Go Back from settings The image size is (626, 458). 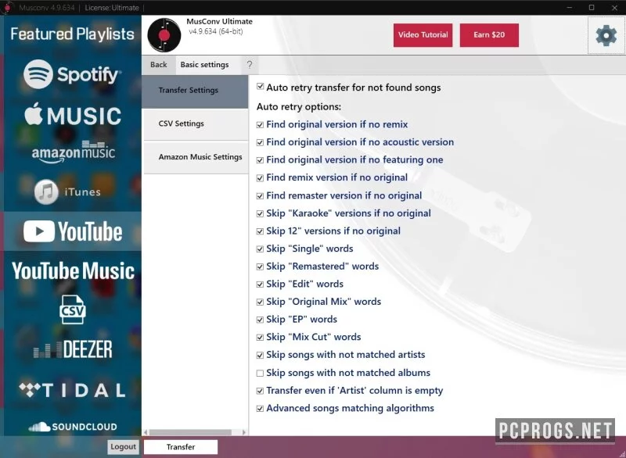coord(159,65)
